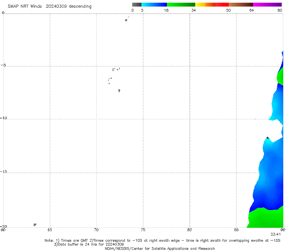Click the color bar scale label 5

[142, 10]
